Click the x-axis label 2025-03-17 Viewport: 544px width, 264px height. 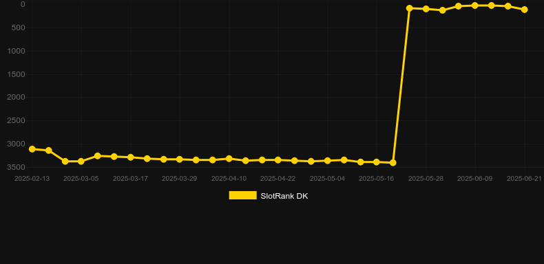[130, 179]
